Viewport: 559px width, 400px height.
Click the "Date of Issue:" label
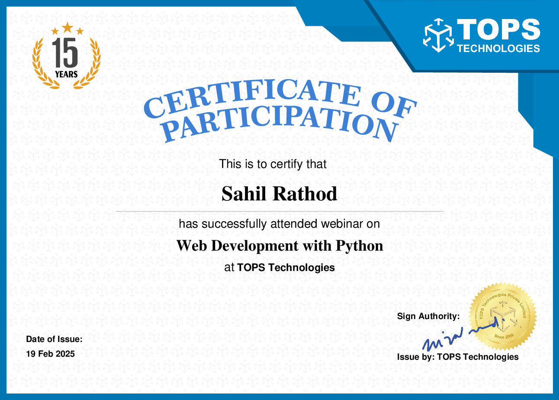click(54, 339)
